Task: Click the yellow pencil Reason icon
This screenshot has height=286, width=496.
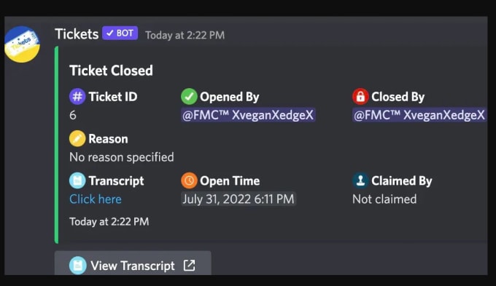Action: (77, 138)
